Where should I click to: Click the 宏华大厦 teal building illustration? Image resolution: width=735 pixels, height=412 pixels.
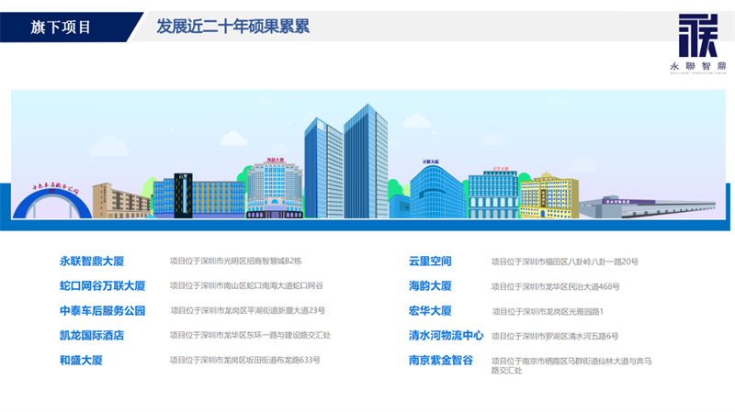[493, 194]
